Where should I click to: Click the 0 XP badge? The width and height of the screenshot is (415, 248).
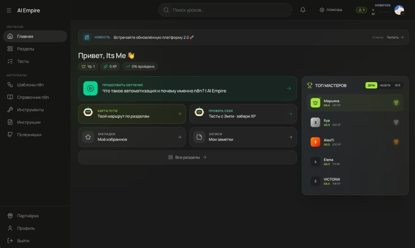click(110, 67)
